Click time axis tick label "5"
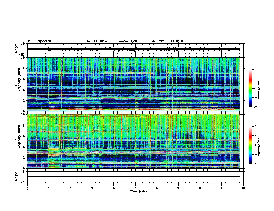Screen dimensions: 274x211 (x=135, y=188)
